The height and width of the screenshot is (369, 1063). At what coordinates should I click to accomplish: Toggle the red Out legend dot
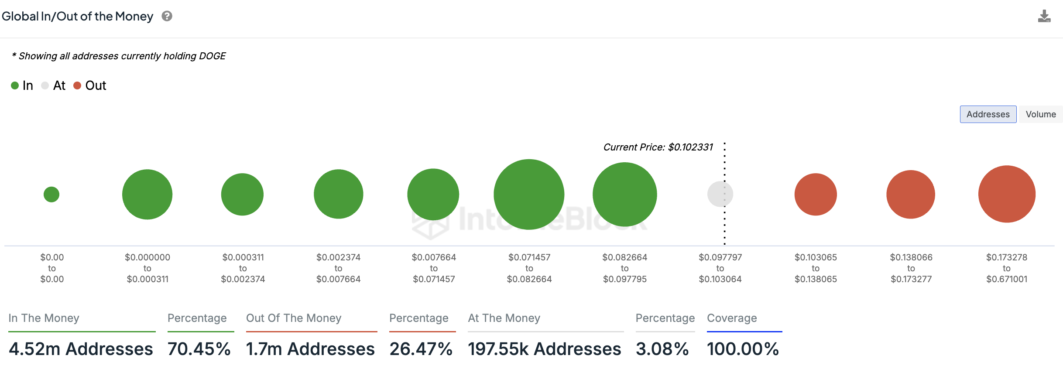click(x=77, y=85)
